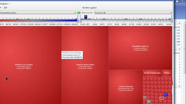Select the WoodMart Supply Co. tile
186x104 pixels.
coord(140,48)
